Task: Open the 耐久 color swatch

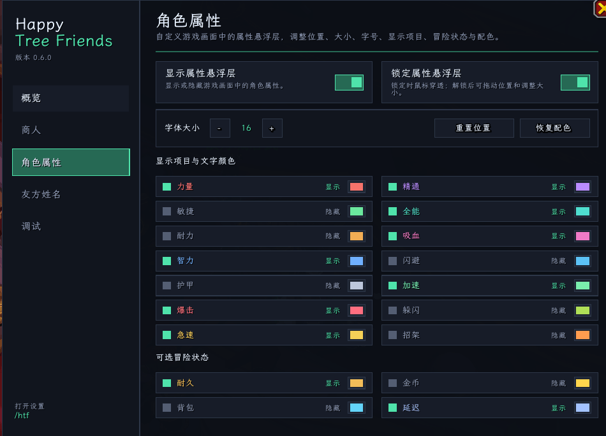Action: pos(357,383)
